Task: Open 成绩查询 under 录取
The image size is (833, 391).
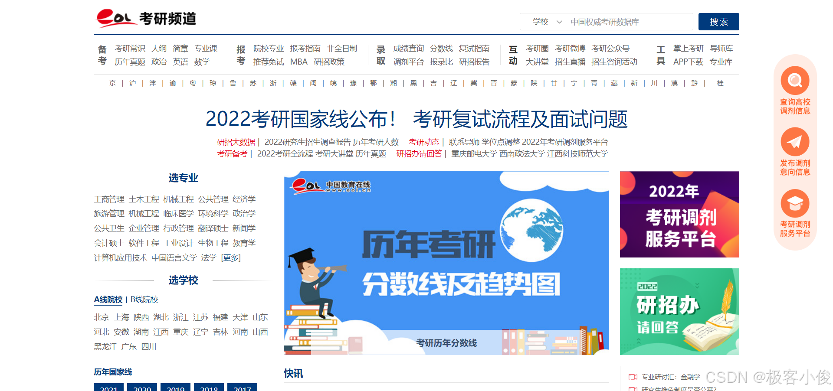Action: click(408, 49)
